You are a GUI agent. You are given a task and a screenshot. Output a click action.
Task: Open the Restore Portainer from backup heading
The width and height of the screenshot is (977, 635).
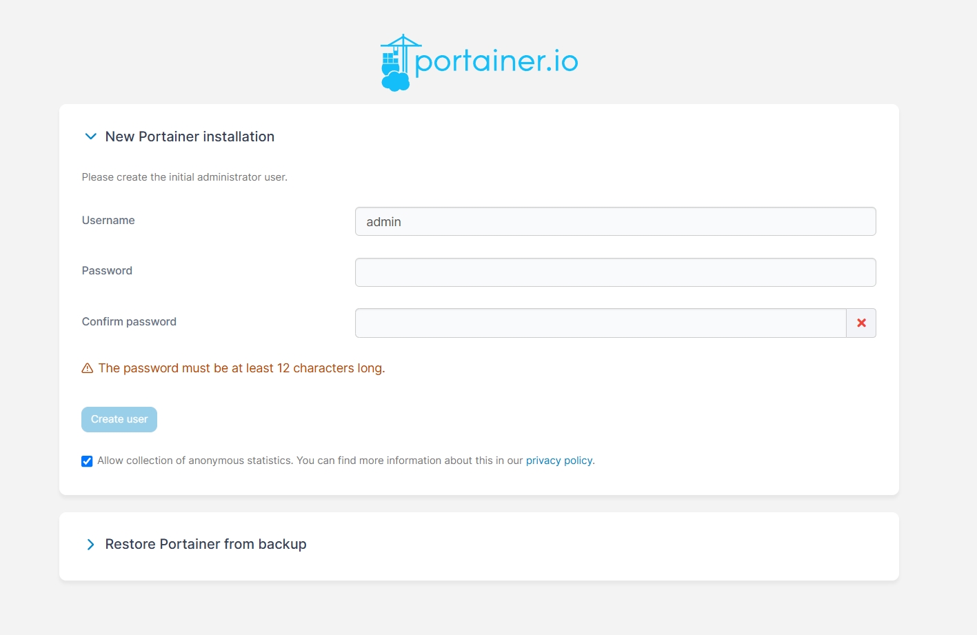(x=205, y=544)
